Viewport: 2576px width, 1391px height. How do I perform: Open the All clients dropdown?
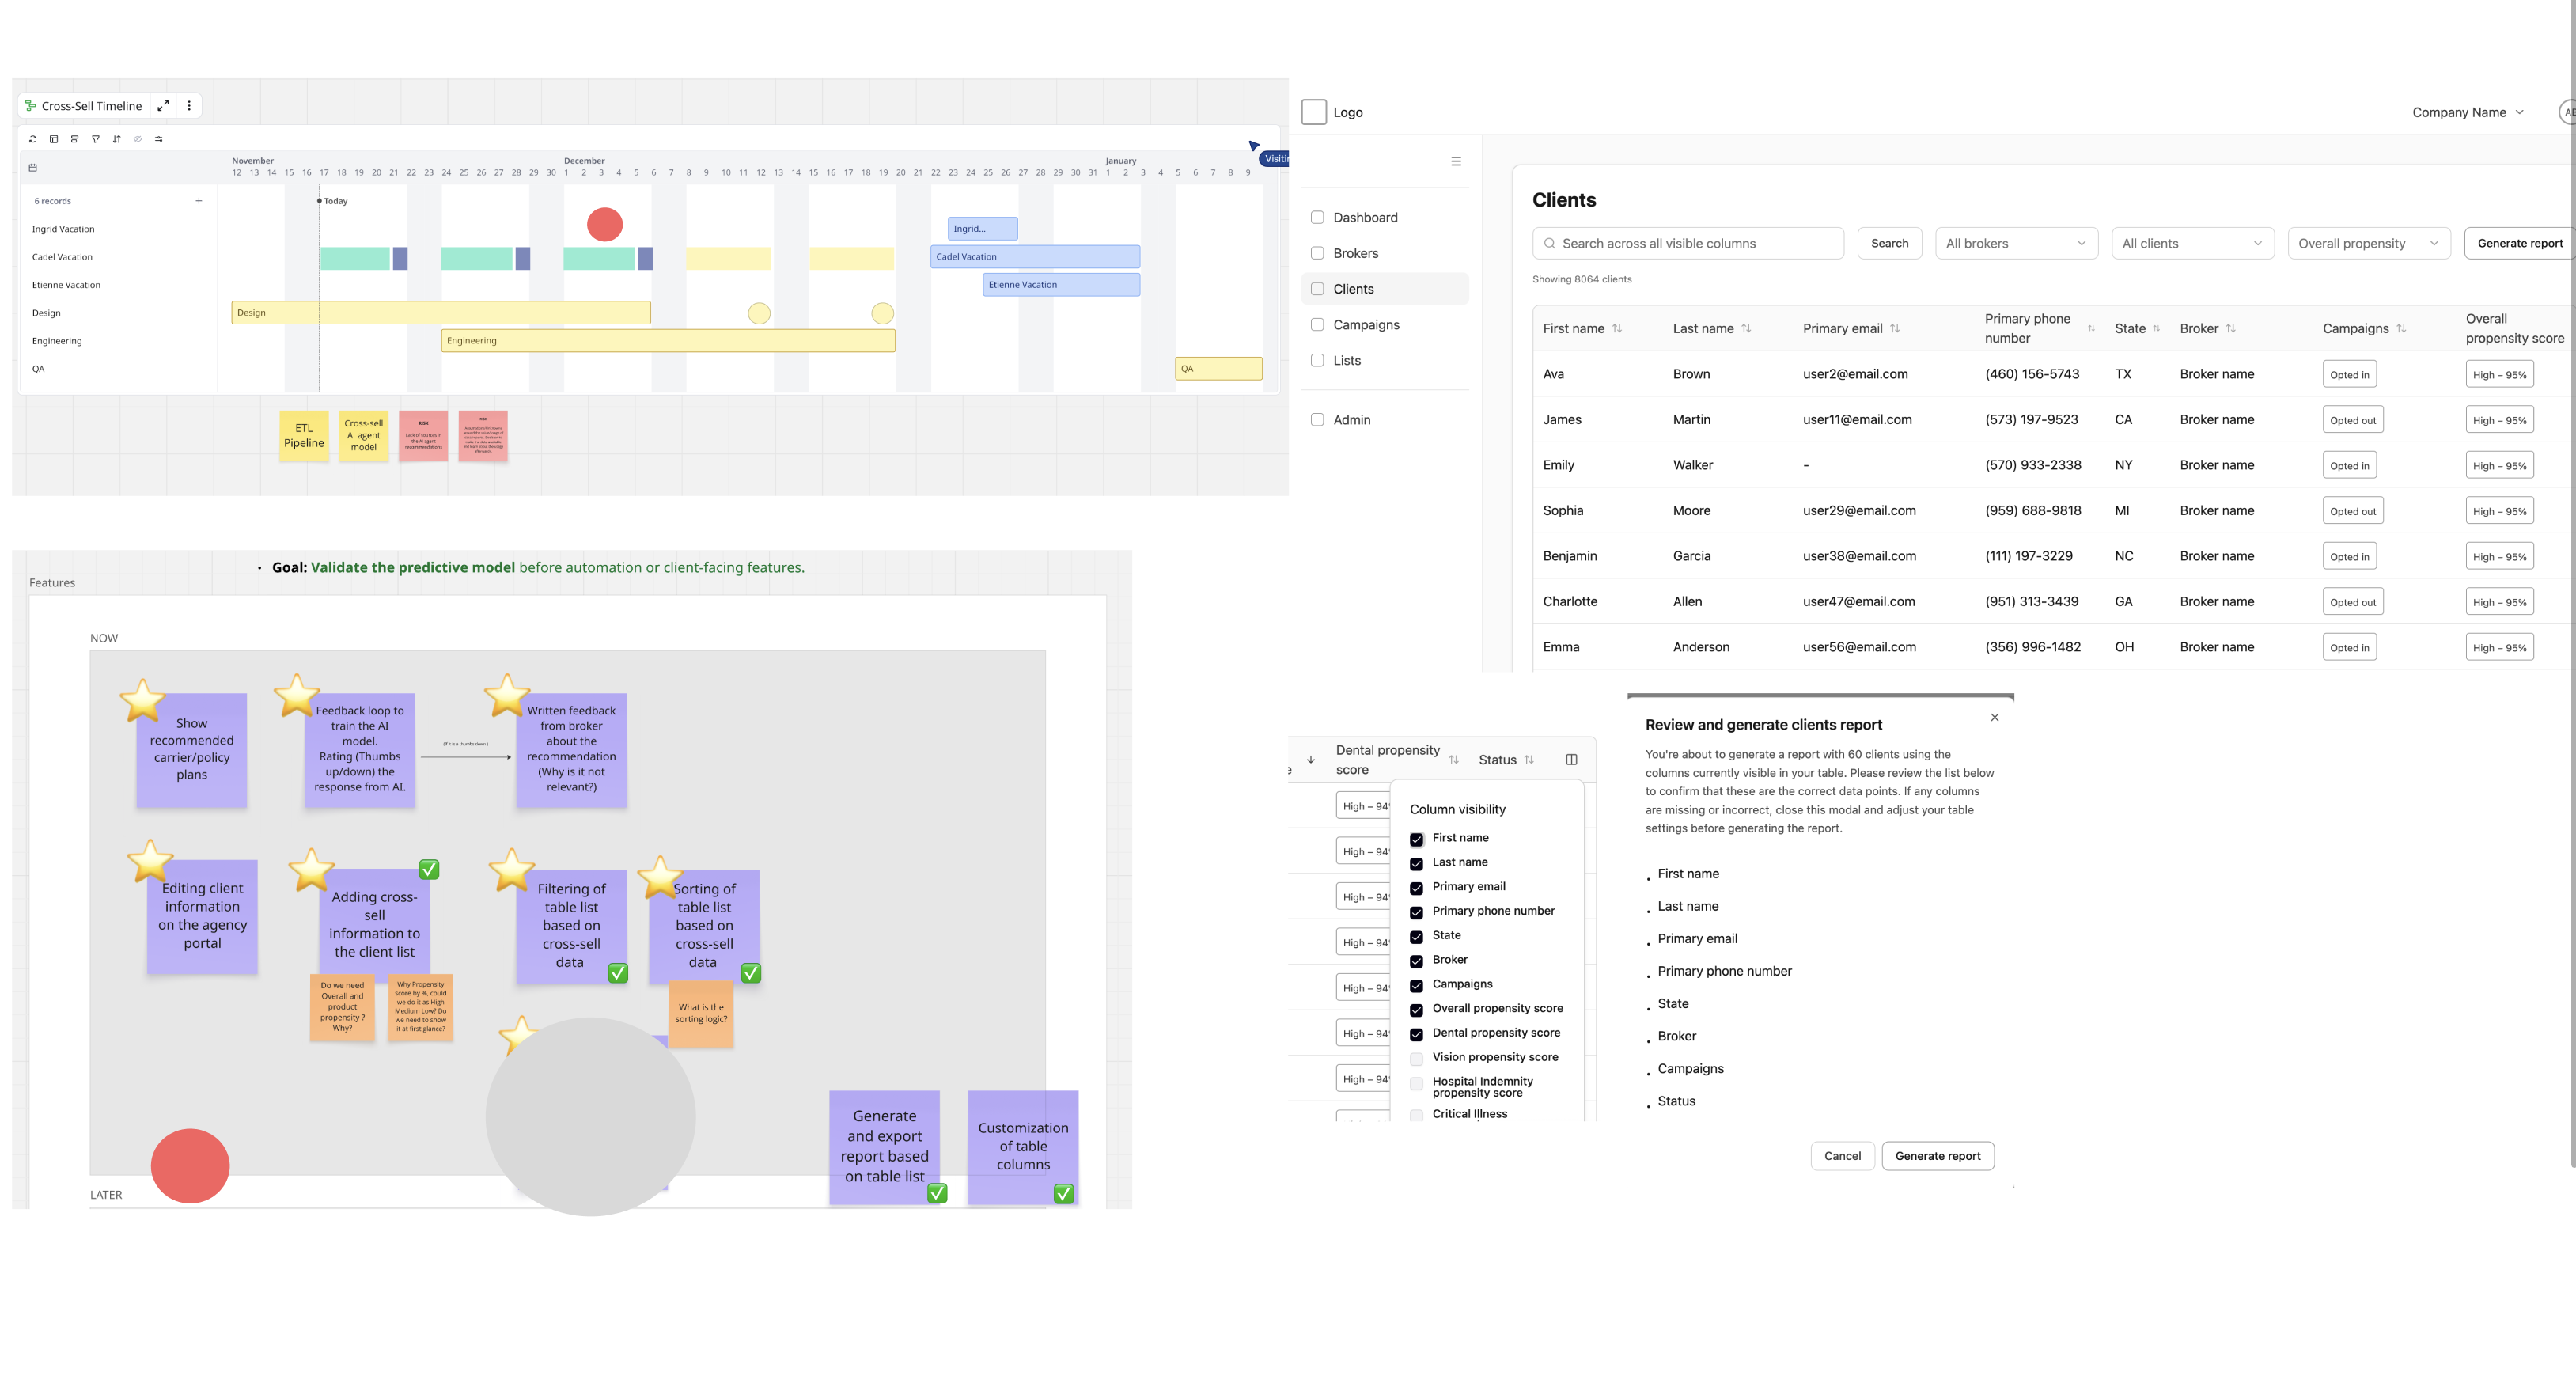tap(2192, 243)
